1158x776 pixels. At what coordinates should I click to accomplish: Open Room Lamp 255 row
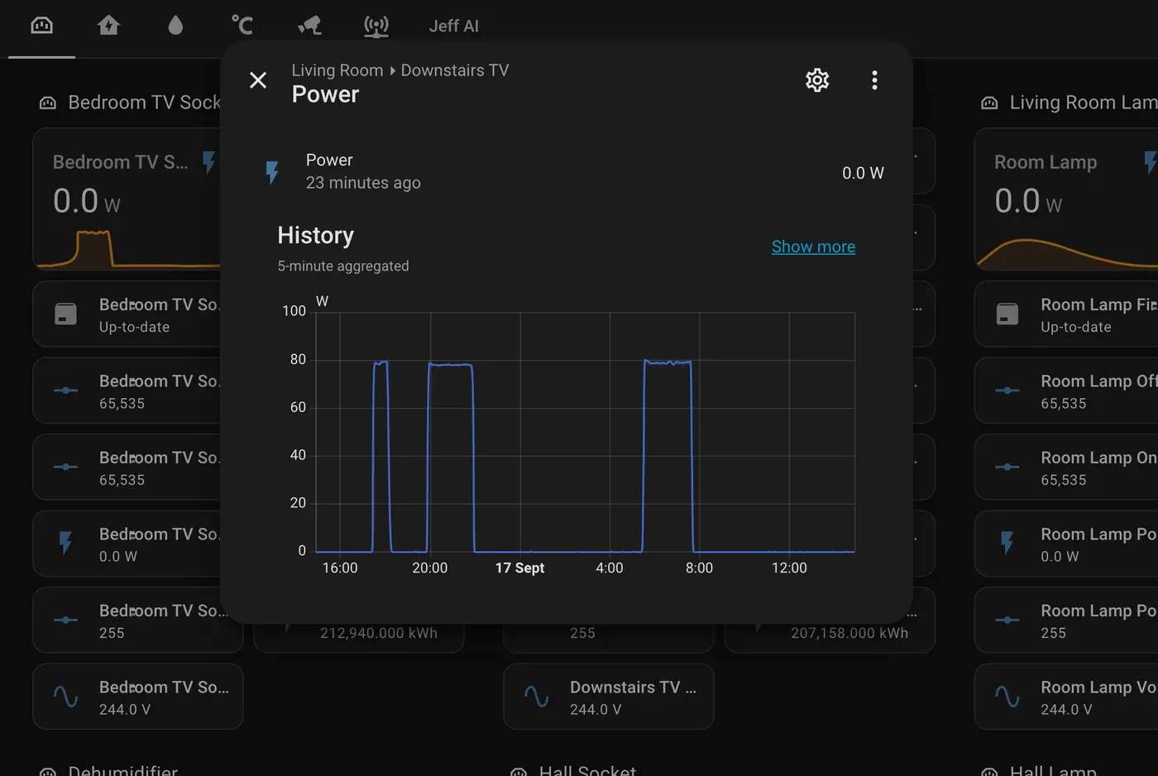[1066, 620]
